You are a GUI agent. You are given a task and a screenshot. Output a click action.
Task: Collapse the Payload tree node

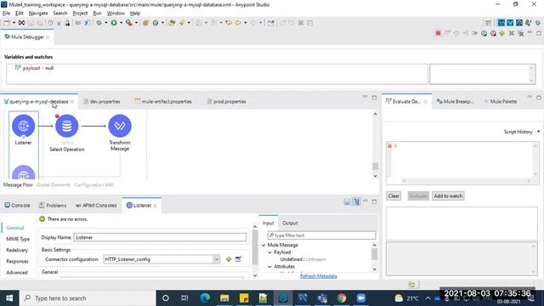point(270,252)
